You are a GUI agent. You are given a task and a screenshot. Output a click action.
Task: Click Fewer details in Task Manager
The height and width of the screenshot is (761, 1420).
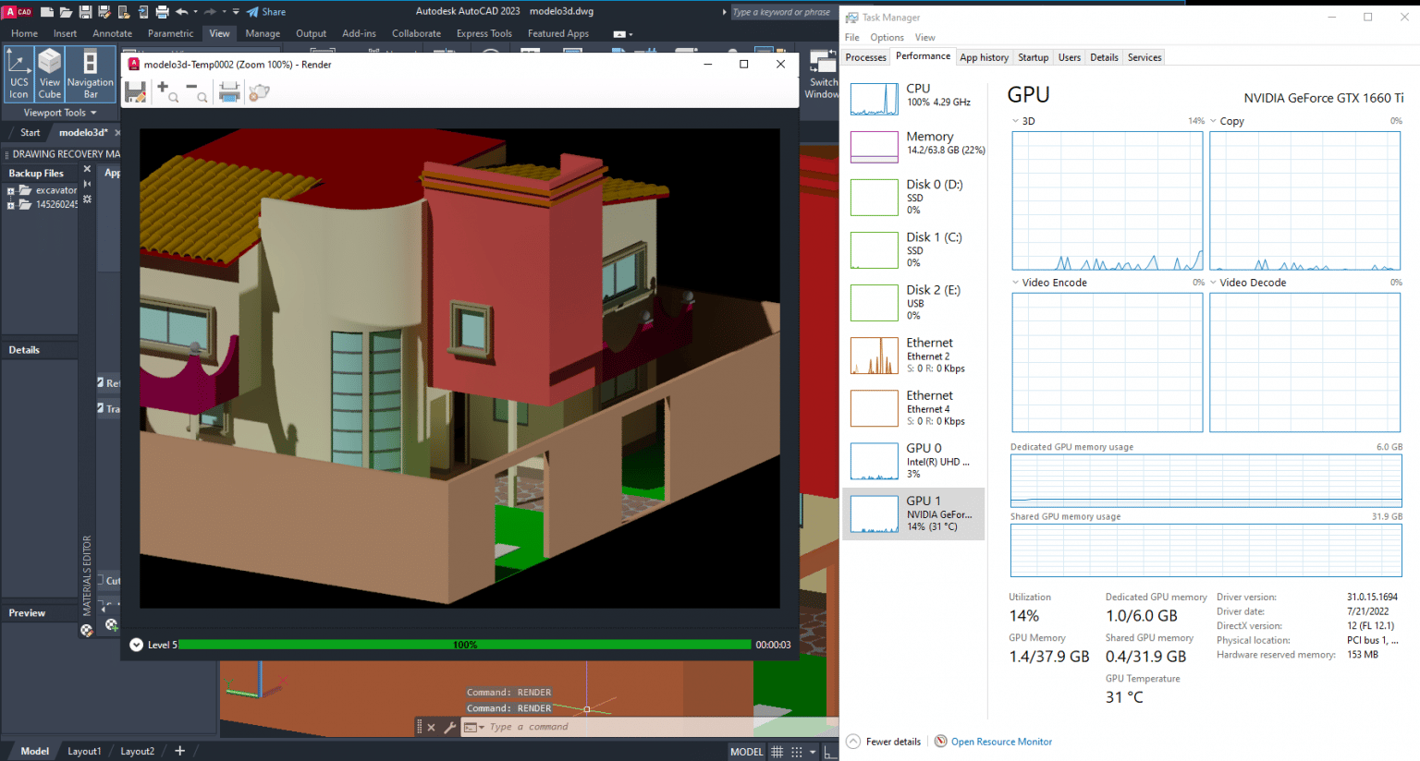coord(884,742)
